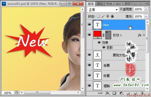Click the 收腹 layer T thumbnail
151x97 pixels.
[x=97, y=75]
